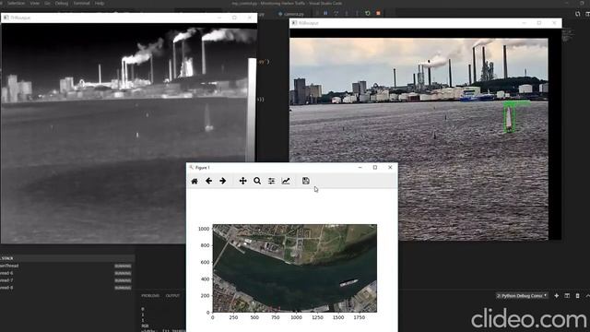Close the thermal output window
The width and height of the screenshot is (590, 332).
pyautogui.click(x=250, y=18)
